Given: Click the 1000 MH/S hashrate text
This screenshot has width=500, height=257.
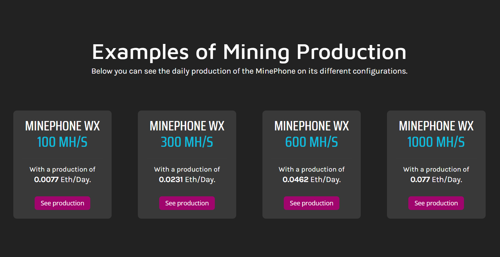Looking at the screenshot, I should click(436, 142).
